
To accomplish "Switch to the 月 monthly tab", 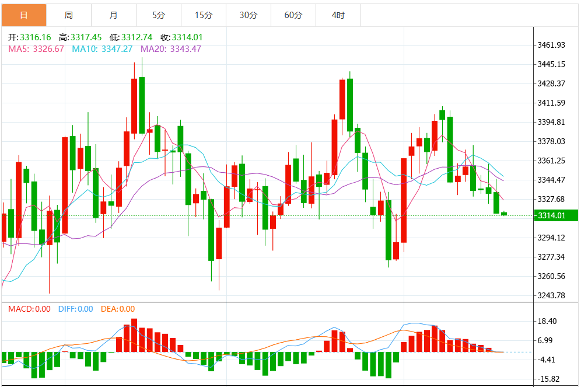I will pyautogui.click(x=114, y=15).
